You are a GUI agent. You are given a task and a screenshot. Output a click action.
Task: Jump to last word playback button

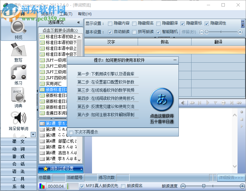point(232,103)
